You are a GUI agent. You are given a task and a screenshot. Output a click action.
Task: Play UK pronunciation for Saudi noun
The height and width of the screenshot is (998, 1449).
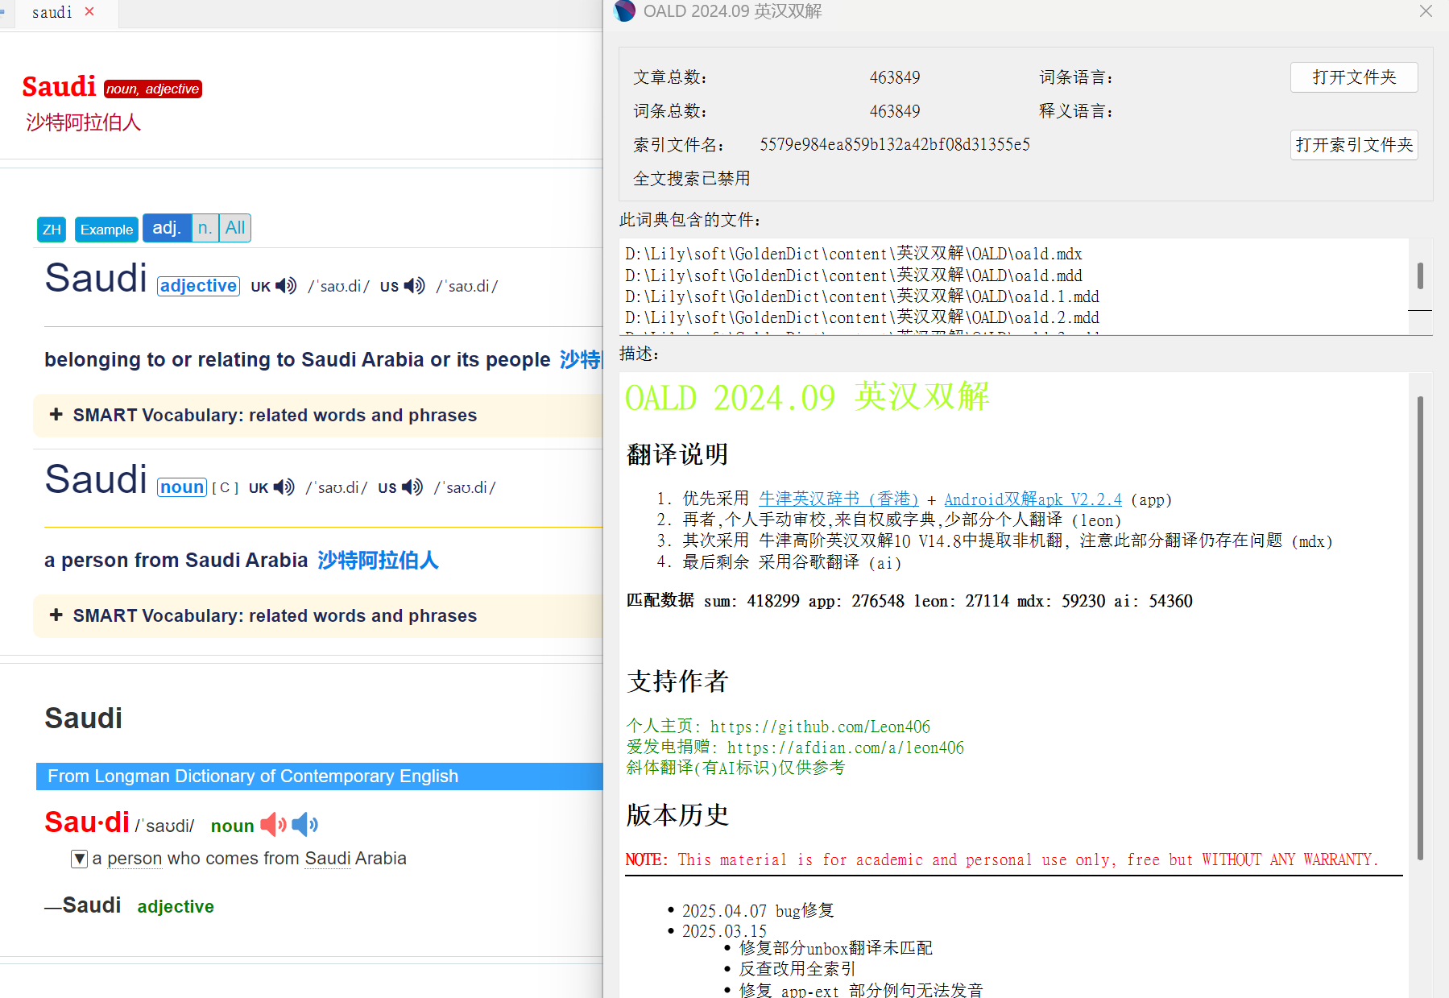tap(284, 487)
